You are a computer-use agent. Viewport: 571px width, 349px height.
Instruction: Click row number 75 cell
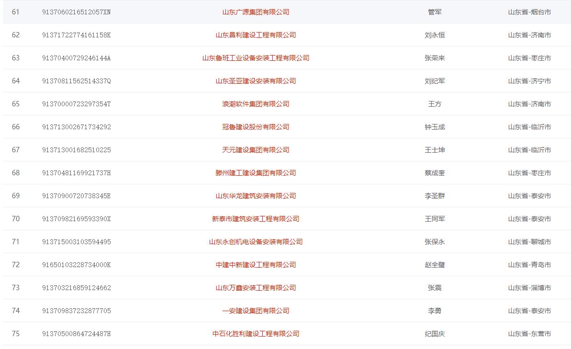click(16, 334)
